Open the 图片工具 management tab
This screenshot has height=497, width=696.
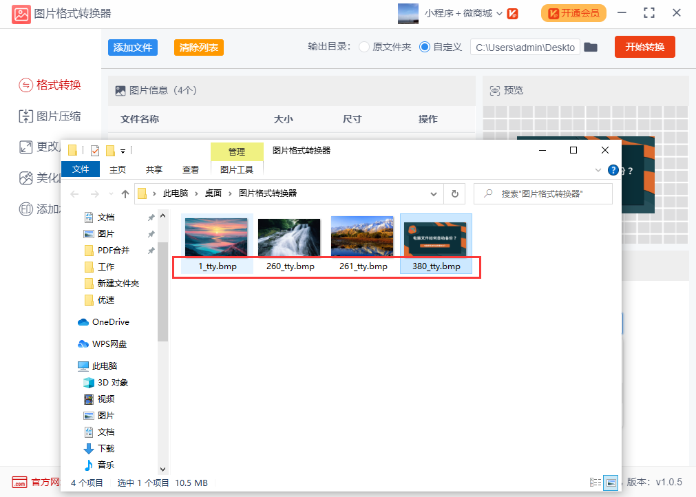point(236,169)
